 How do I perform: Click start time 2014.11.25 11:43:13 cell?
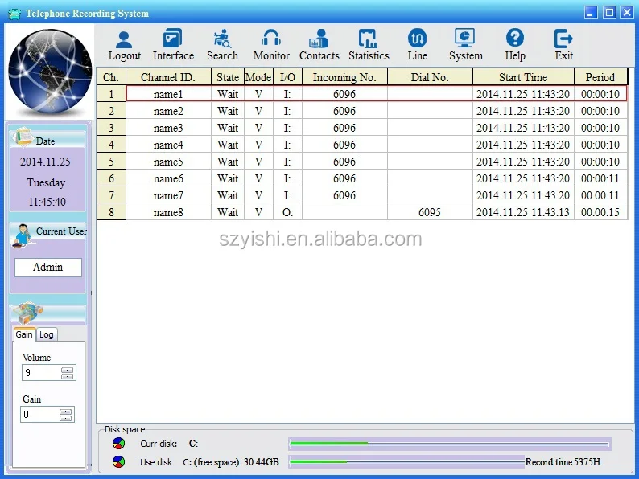click(523, 212)
